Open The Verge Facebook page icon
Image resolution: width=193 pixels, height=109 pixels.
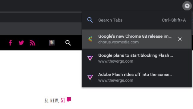(11, 43)
